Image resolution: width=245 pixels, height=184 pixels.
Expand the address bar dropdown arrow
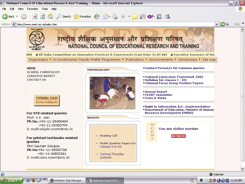coord(217,24)
